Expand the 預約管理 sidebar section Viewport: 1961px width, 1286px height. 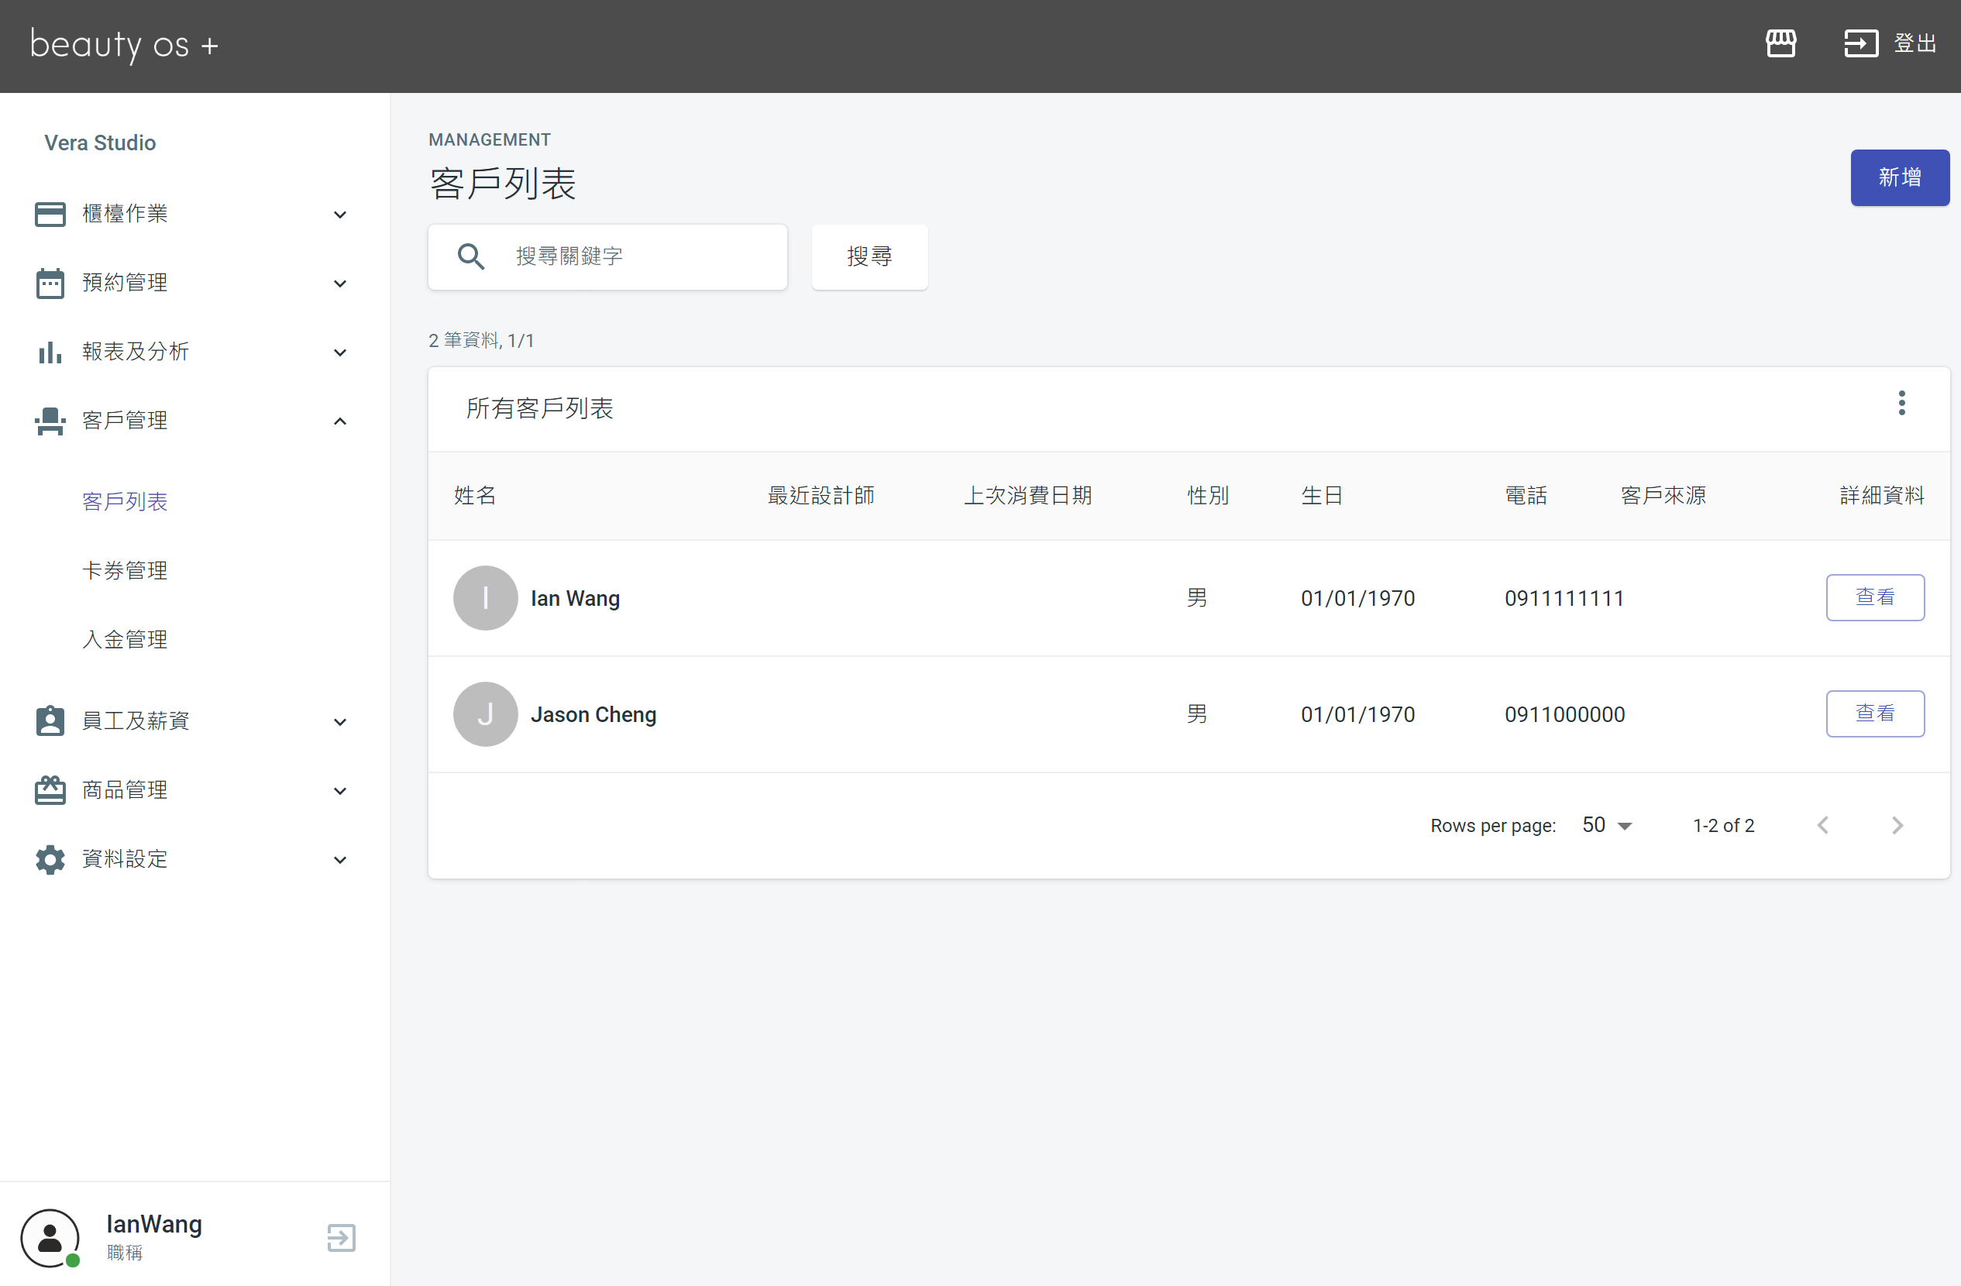(x=191, y=283)
